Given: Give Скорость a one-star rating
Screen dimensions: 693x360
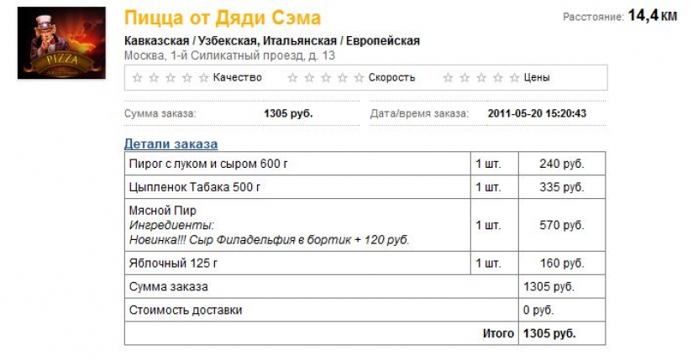Looking at the screenshot, I should (x=292, y=78).
